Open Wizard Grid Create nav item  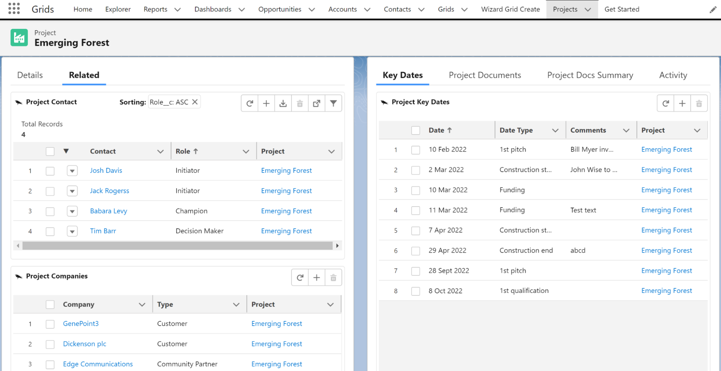pos(510,9)
